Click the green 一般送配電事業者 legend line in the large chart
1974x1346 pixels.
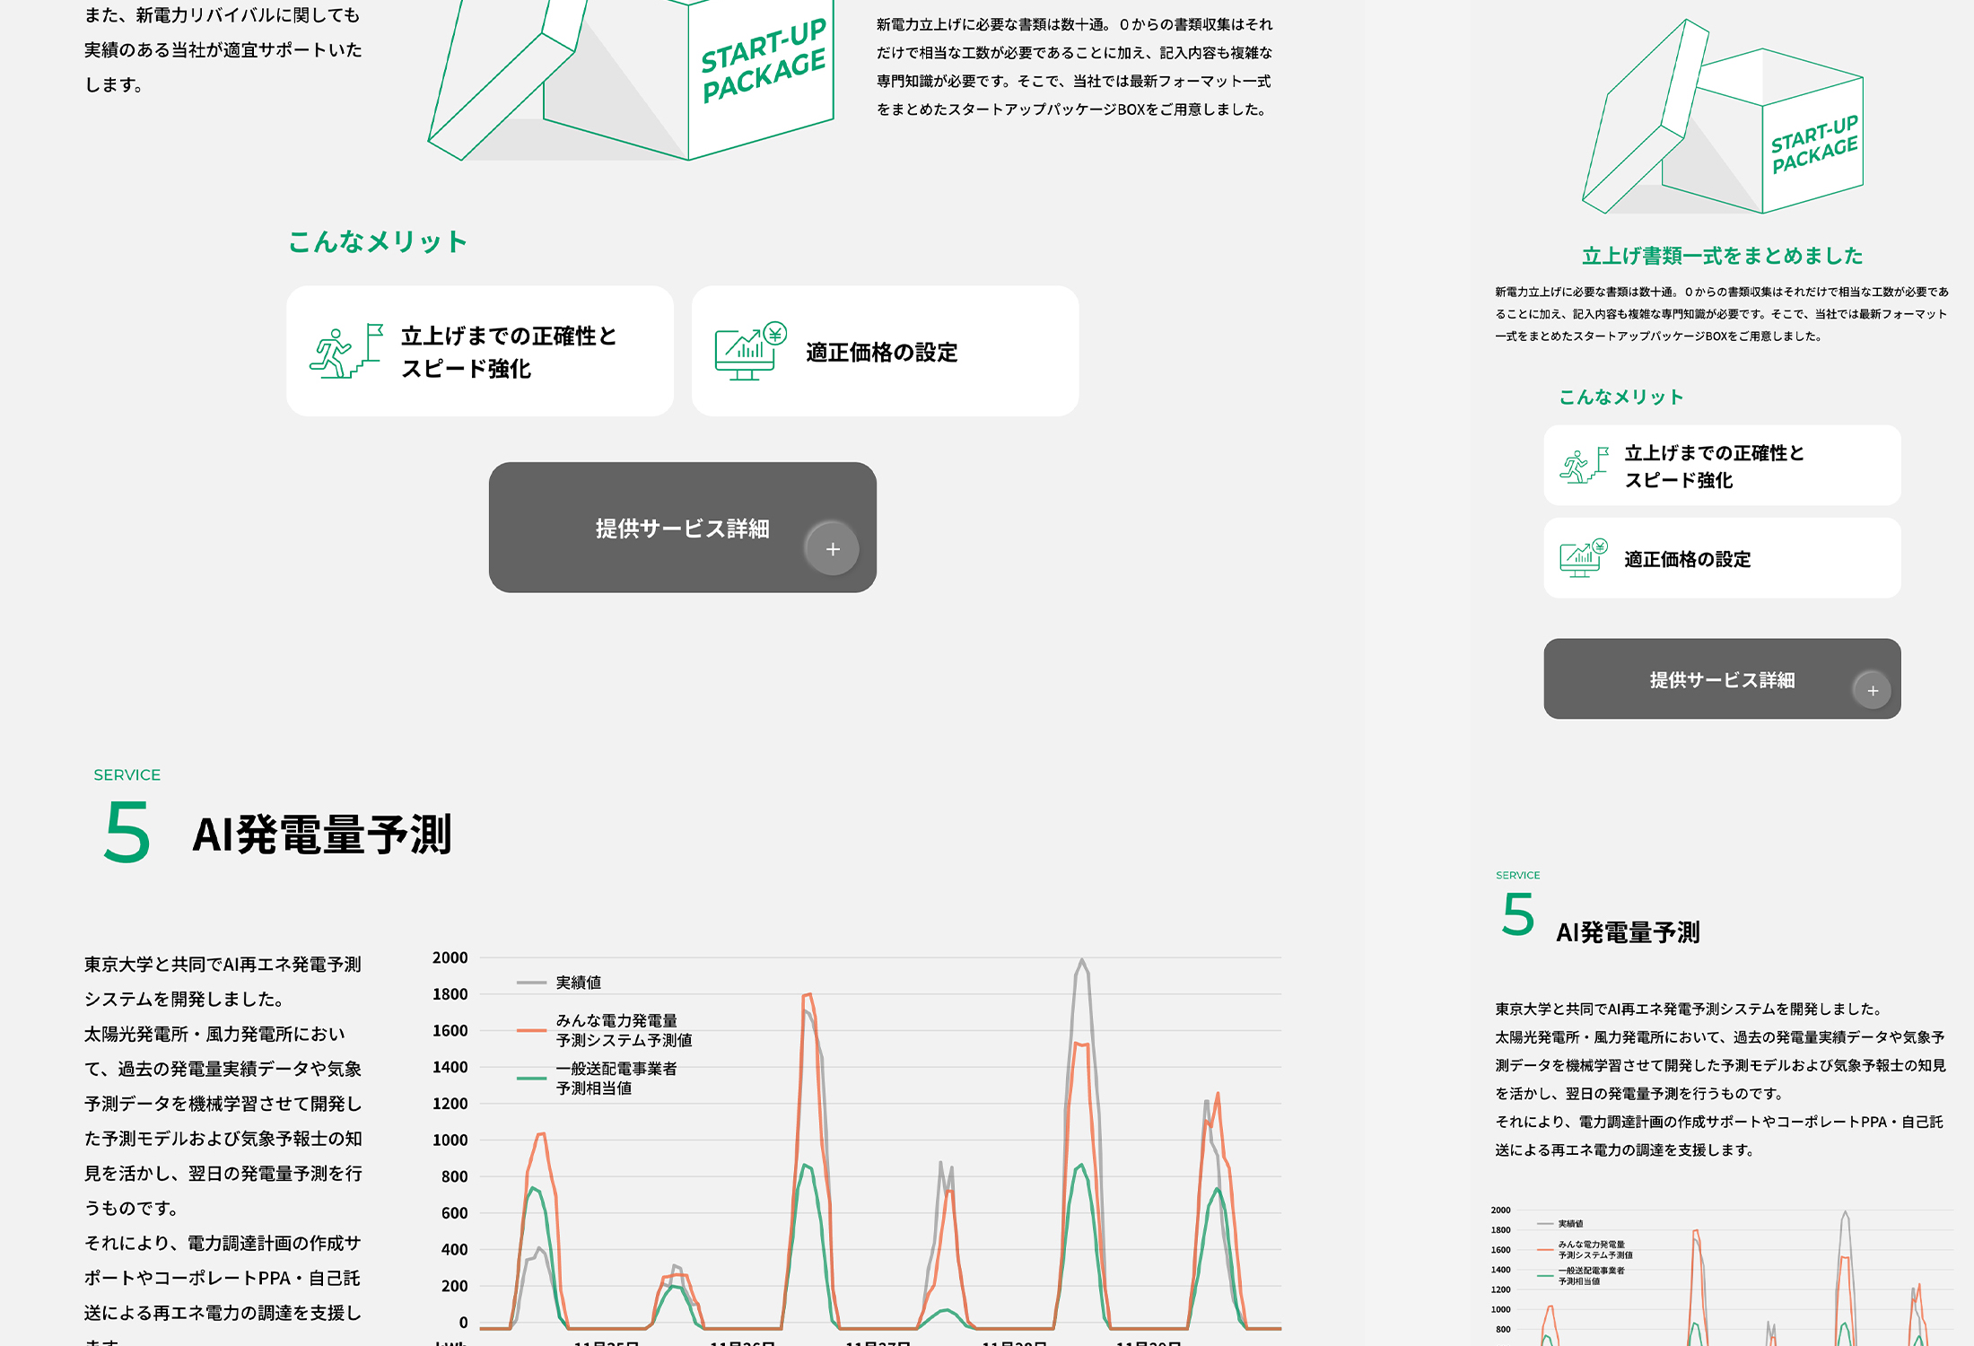[531, 1078]
